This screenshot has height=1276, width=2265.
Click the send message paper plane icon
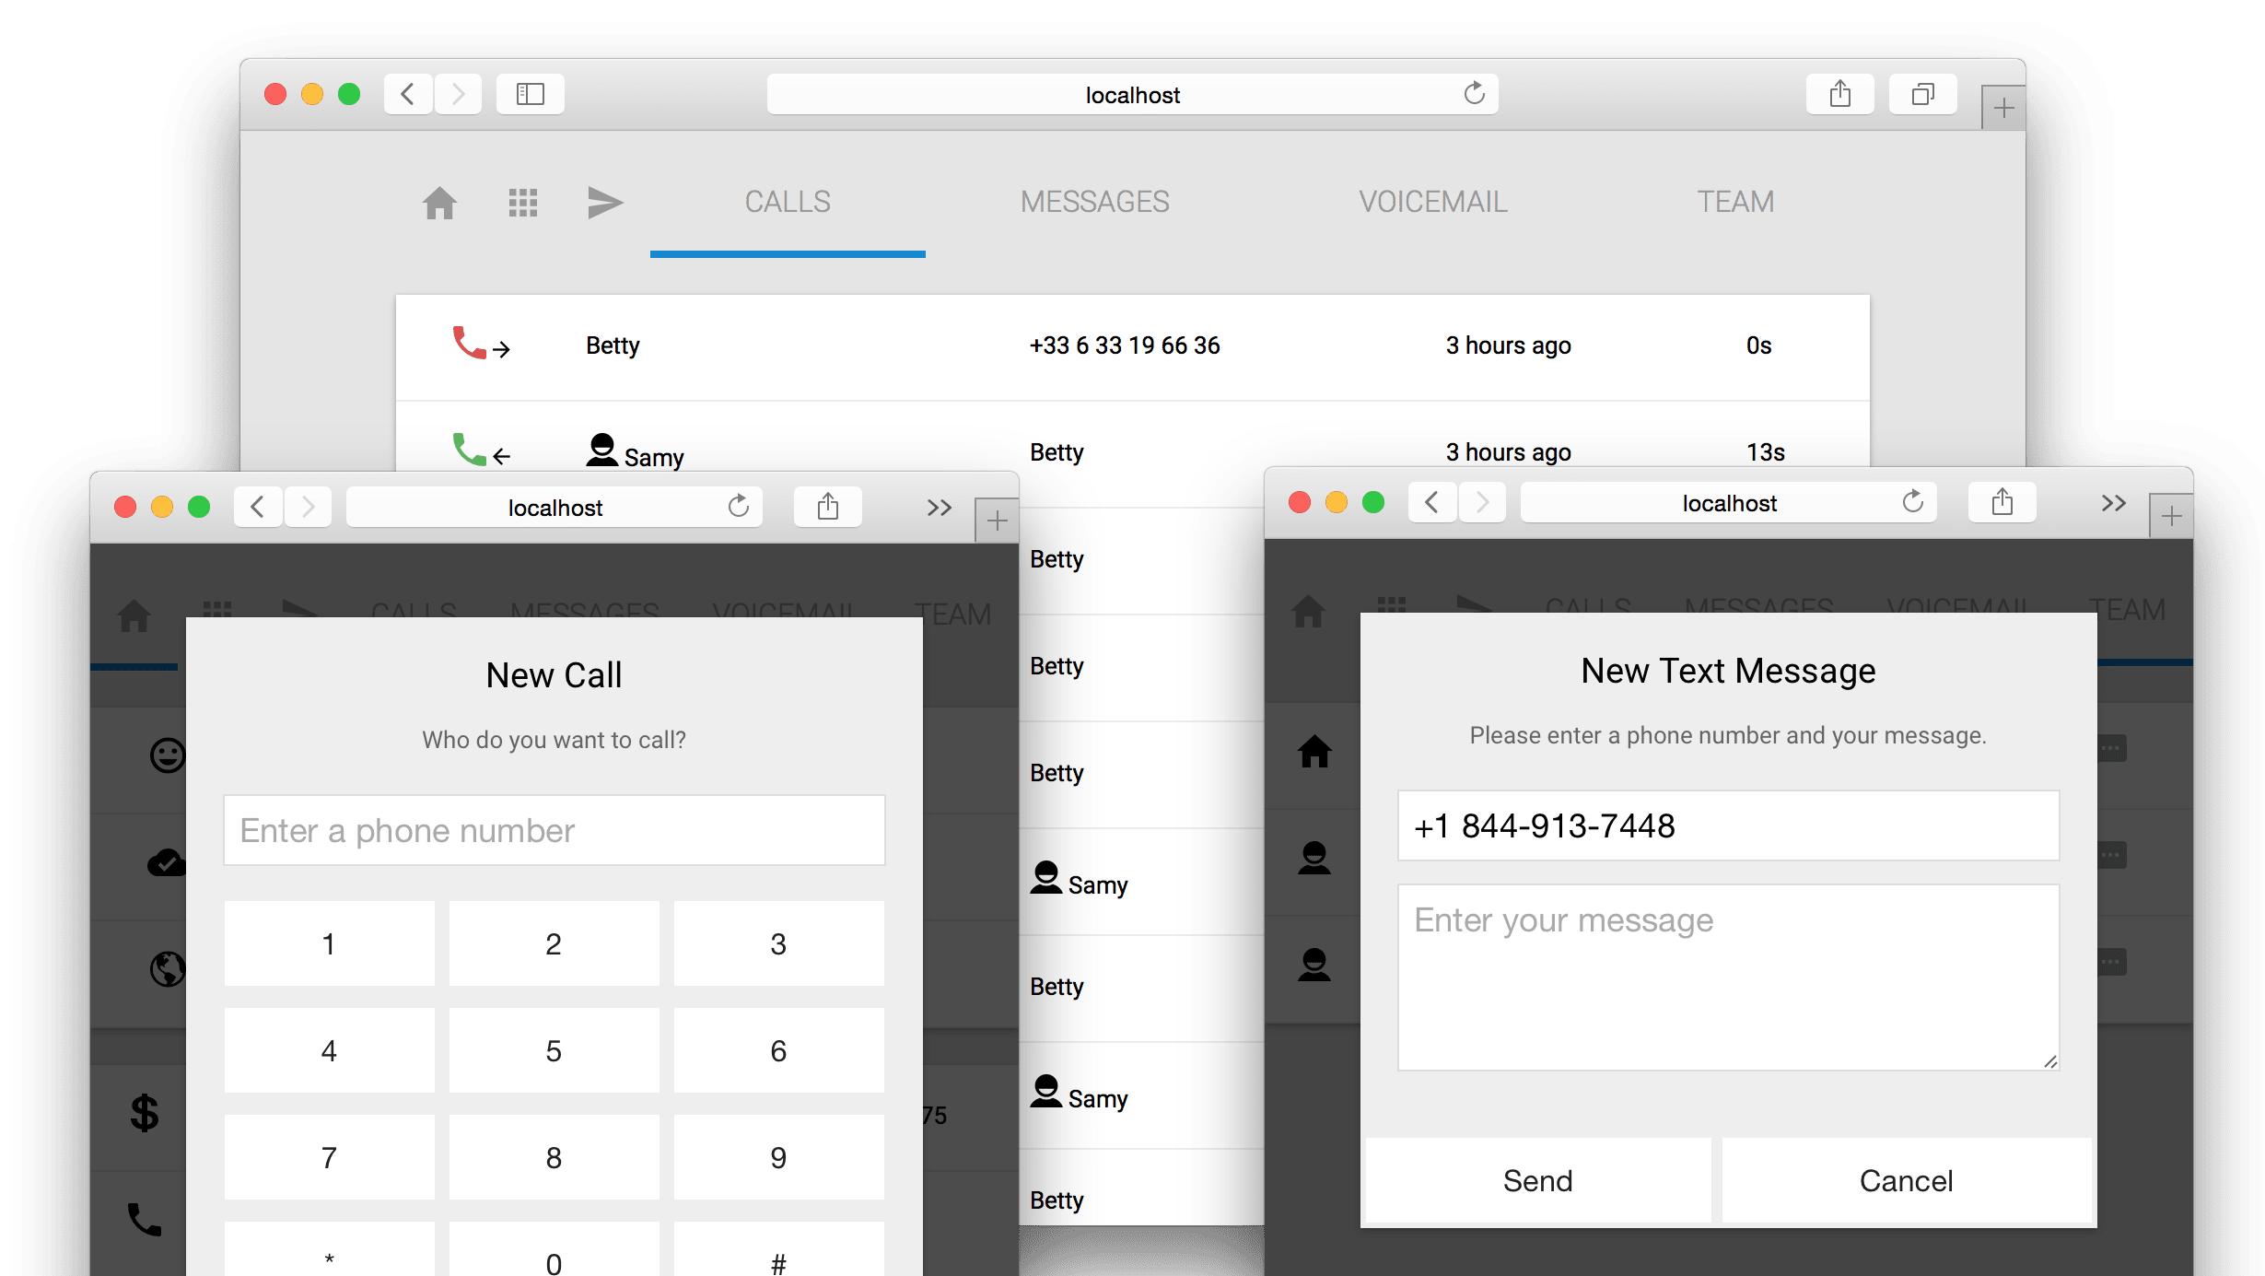click(x=605, y=203)
